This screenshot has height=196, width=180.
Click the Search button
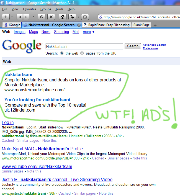(133, 46)
